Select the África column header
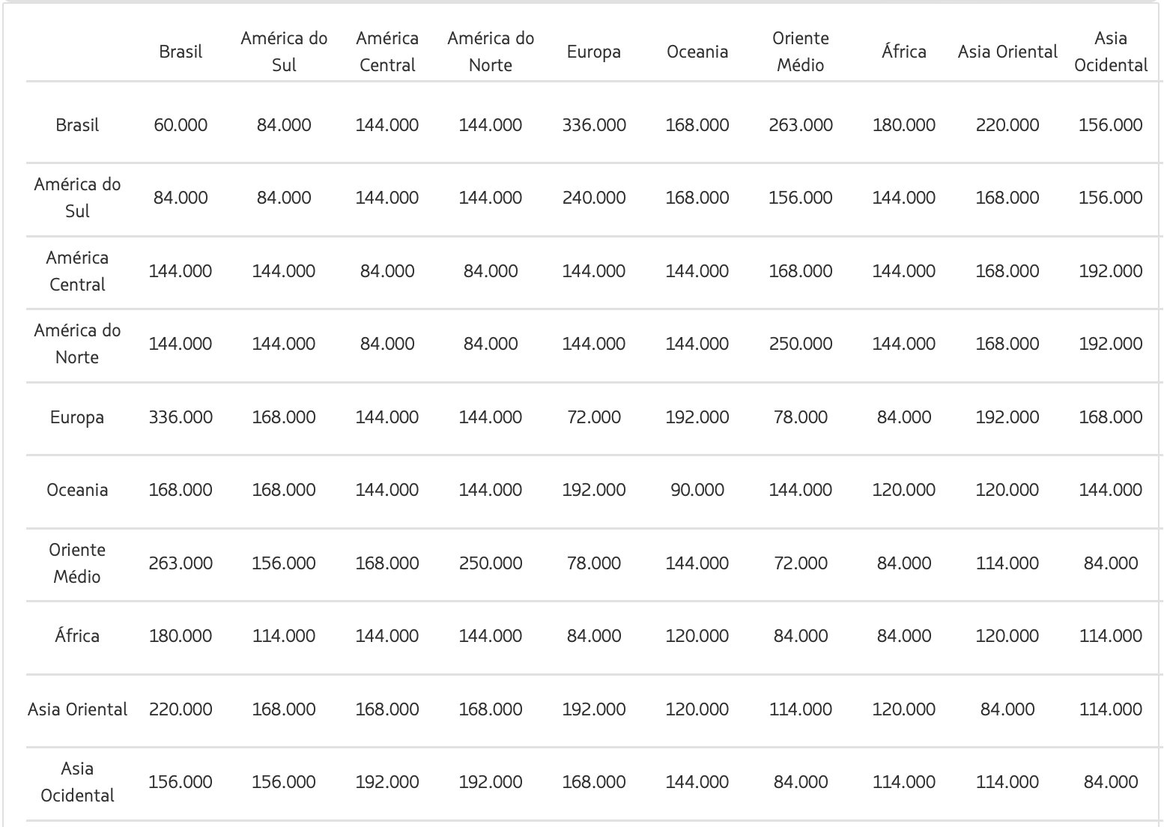This screenshot has height=827, width=1164. click(x=904, y=52)
